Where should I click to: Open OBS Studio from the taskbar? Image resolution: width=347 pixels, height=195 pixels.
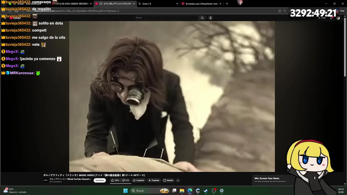click(214, 191)
